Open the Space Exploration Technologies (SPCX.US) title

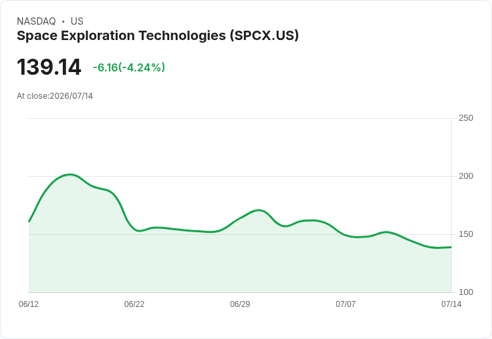158,36
